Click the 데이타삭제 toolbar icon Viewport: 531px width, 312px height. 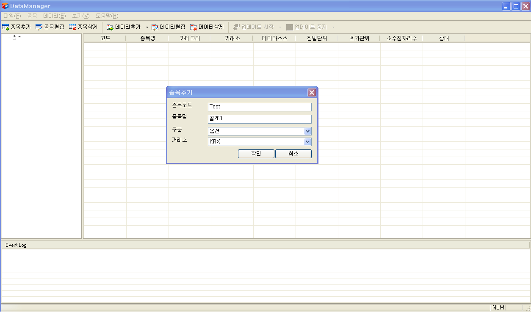[194, 27]
